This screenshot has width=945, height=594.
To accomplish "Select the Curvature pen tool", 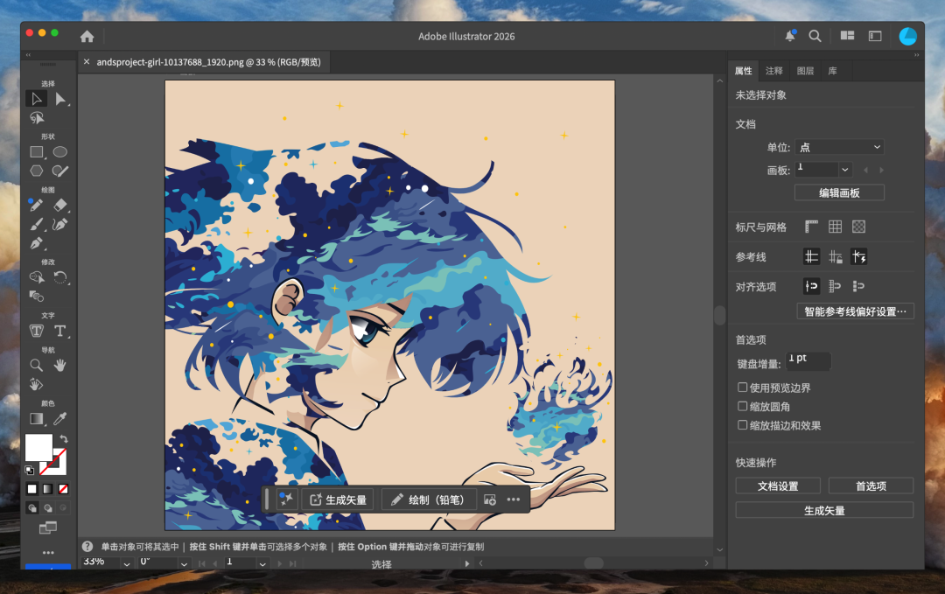I will click(59, 224).
